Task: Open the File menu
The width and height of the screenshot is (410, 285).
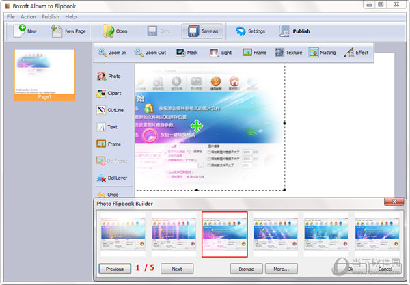Action: [x=11, y=16]
